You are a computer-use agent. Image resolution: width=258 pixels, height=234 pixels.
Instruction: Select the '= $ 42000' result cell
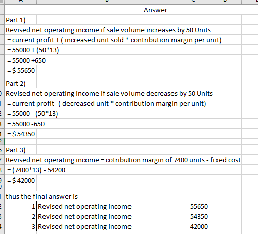click(21, 180)
